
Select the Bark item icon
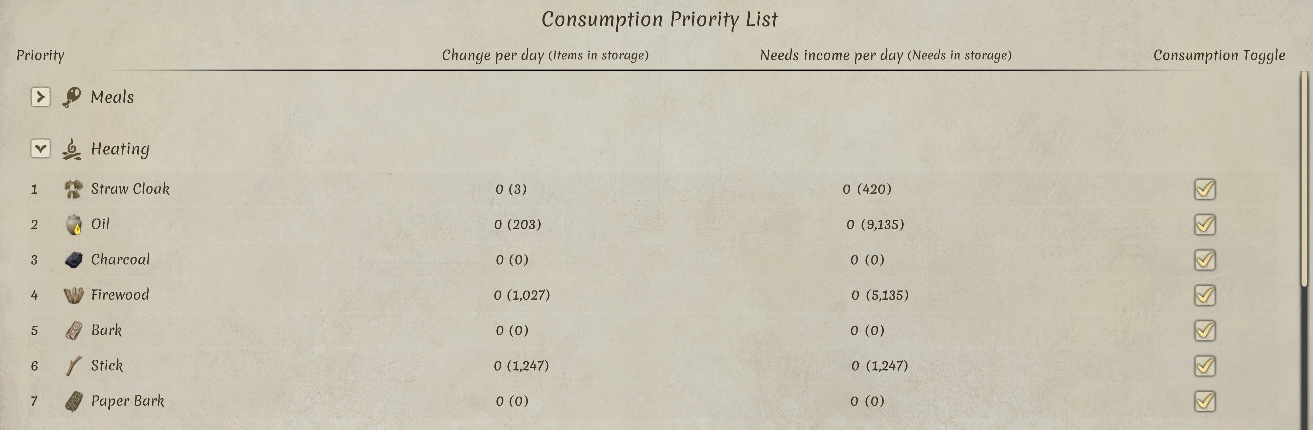pyautogui.click(x=74, y=331)
